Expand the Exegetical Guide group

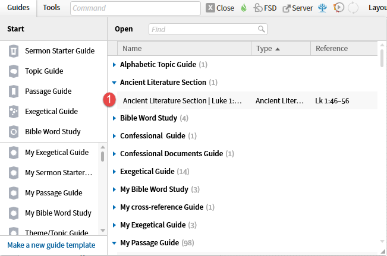click(x=114, y=172)
